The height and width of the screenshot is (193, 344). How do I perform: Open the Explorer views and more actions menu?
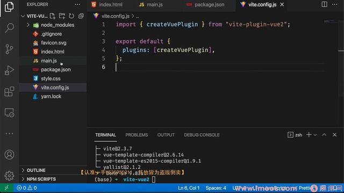pos(77,4)
